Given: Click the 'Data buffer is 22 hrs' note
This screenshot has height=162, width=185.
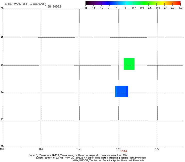Looking at the screenshot, I should [x=90, y=158].
